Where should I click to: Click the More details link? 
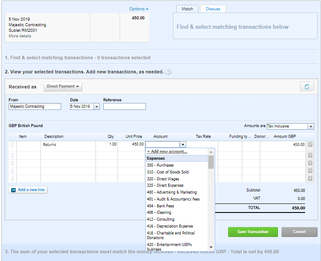20,36
